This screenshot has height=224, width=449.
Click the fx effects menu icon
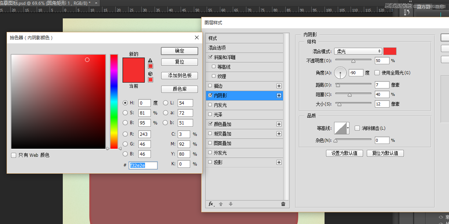[x=211, y=204]
